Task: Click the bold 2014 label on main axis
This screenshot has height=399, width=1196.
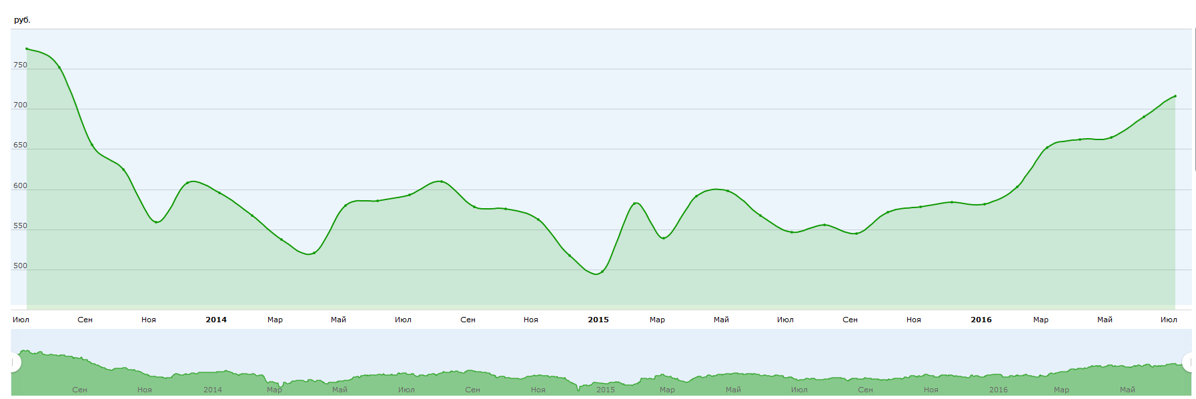Action: point(216,320)
